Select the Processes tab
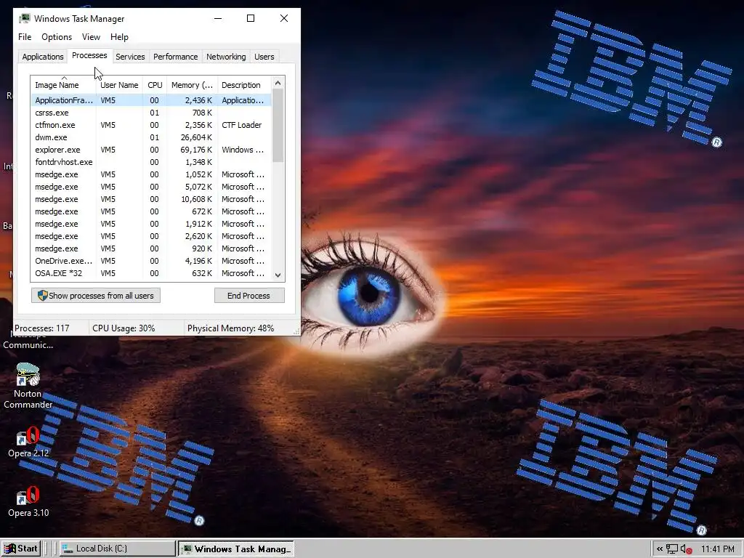 (x=89, y=55)
